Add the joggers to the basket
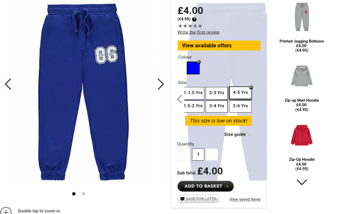The image size is (343, 214). pyautogui.click(x=206, y=186)
